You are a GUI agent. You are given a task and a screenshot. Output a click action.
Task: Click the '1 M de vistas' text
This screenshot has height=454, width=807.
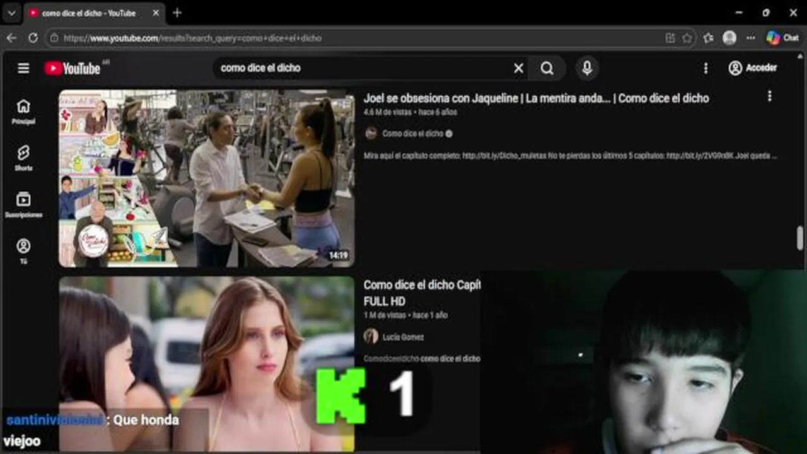(385, 315)
